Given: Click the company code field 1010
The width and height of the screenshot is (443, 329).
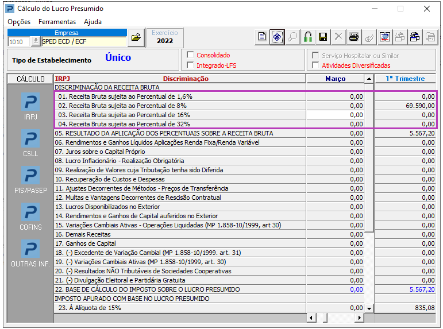Looking at the screenshot, I should coord(18,42).
